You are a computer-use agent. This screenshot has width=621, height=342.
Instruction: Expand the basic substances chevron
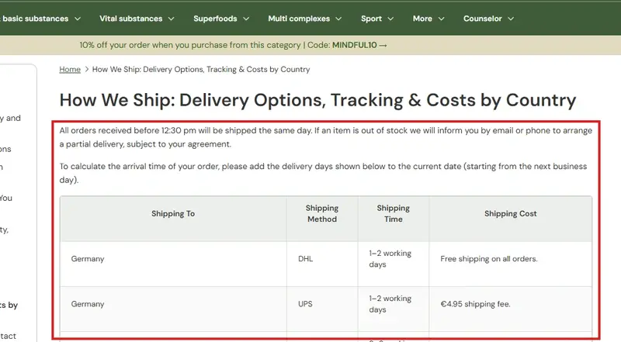click(x=78, y=19)
